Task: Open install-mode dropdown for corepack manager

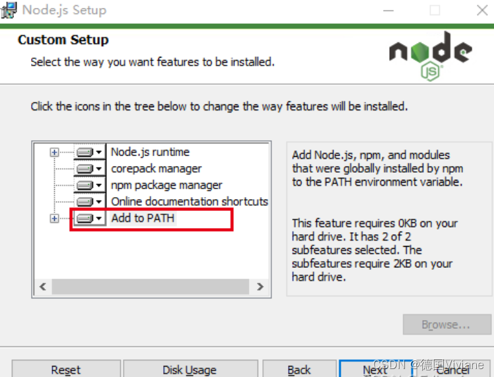Action: pyautogui.click(x=89, y=169)
